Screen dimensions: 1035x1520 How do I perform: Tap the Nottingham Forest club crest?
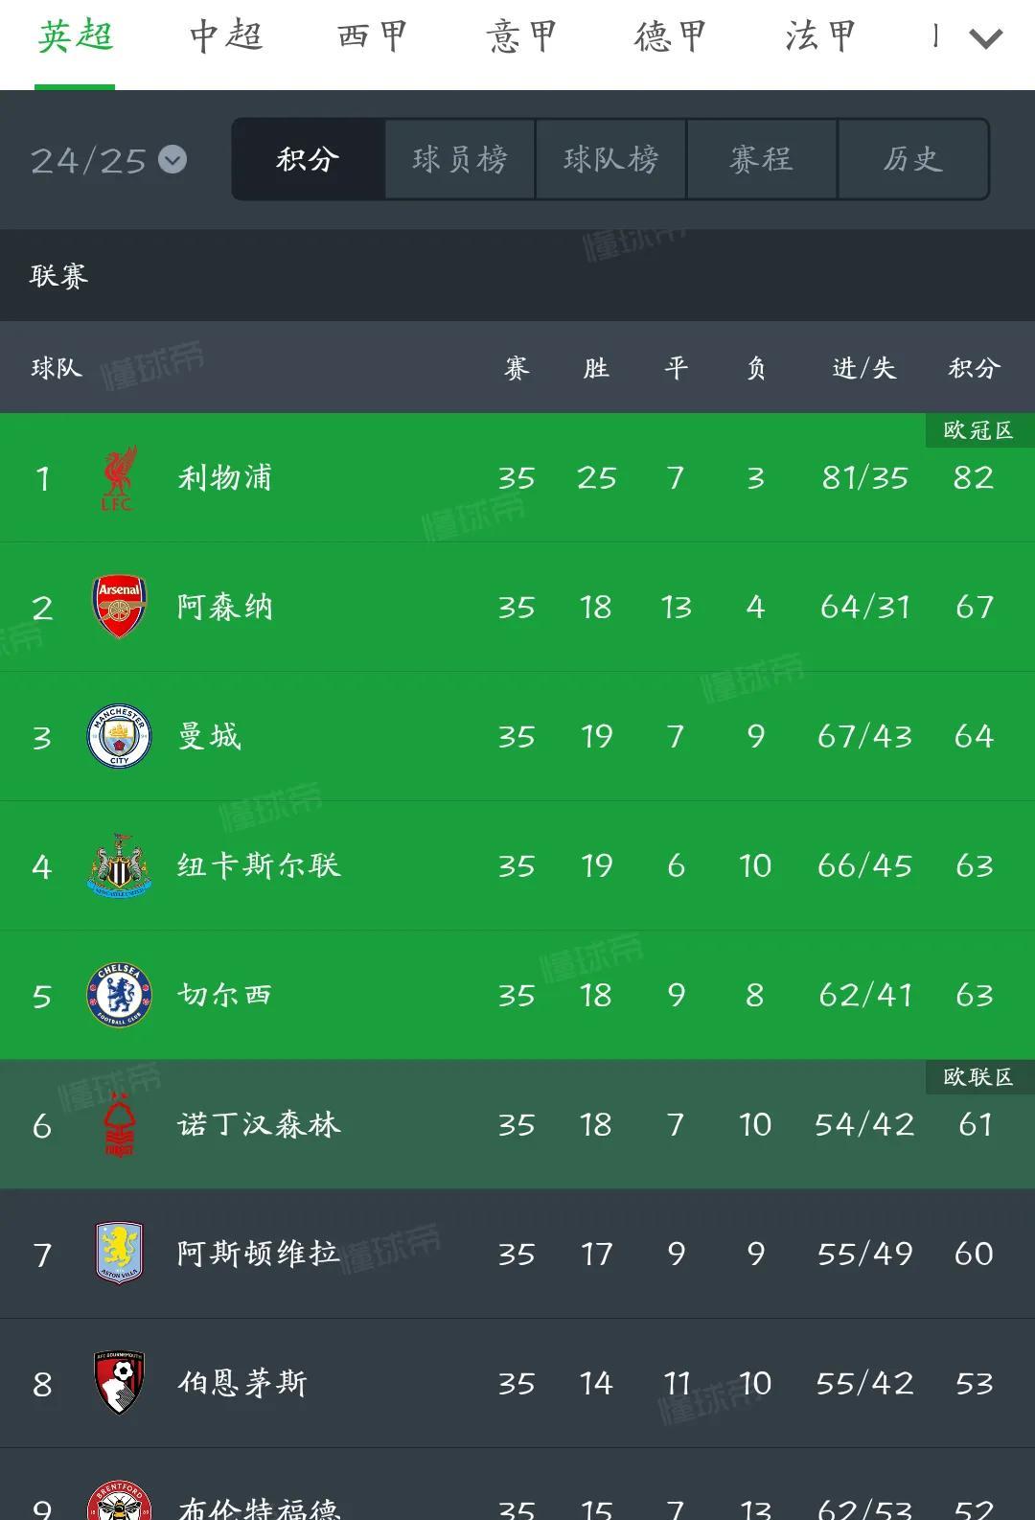pos(119,1124)
